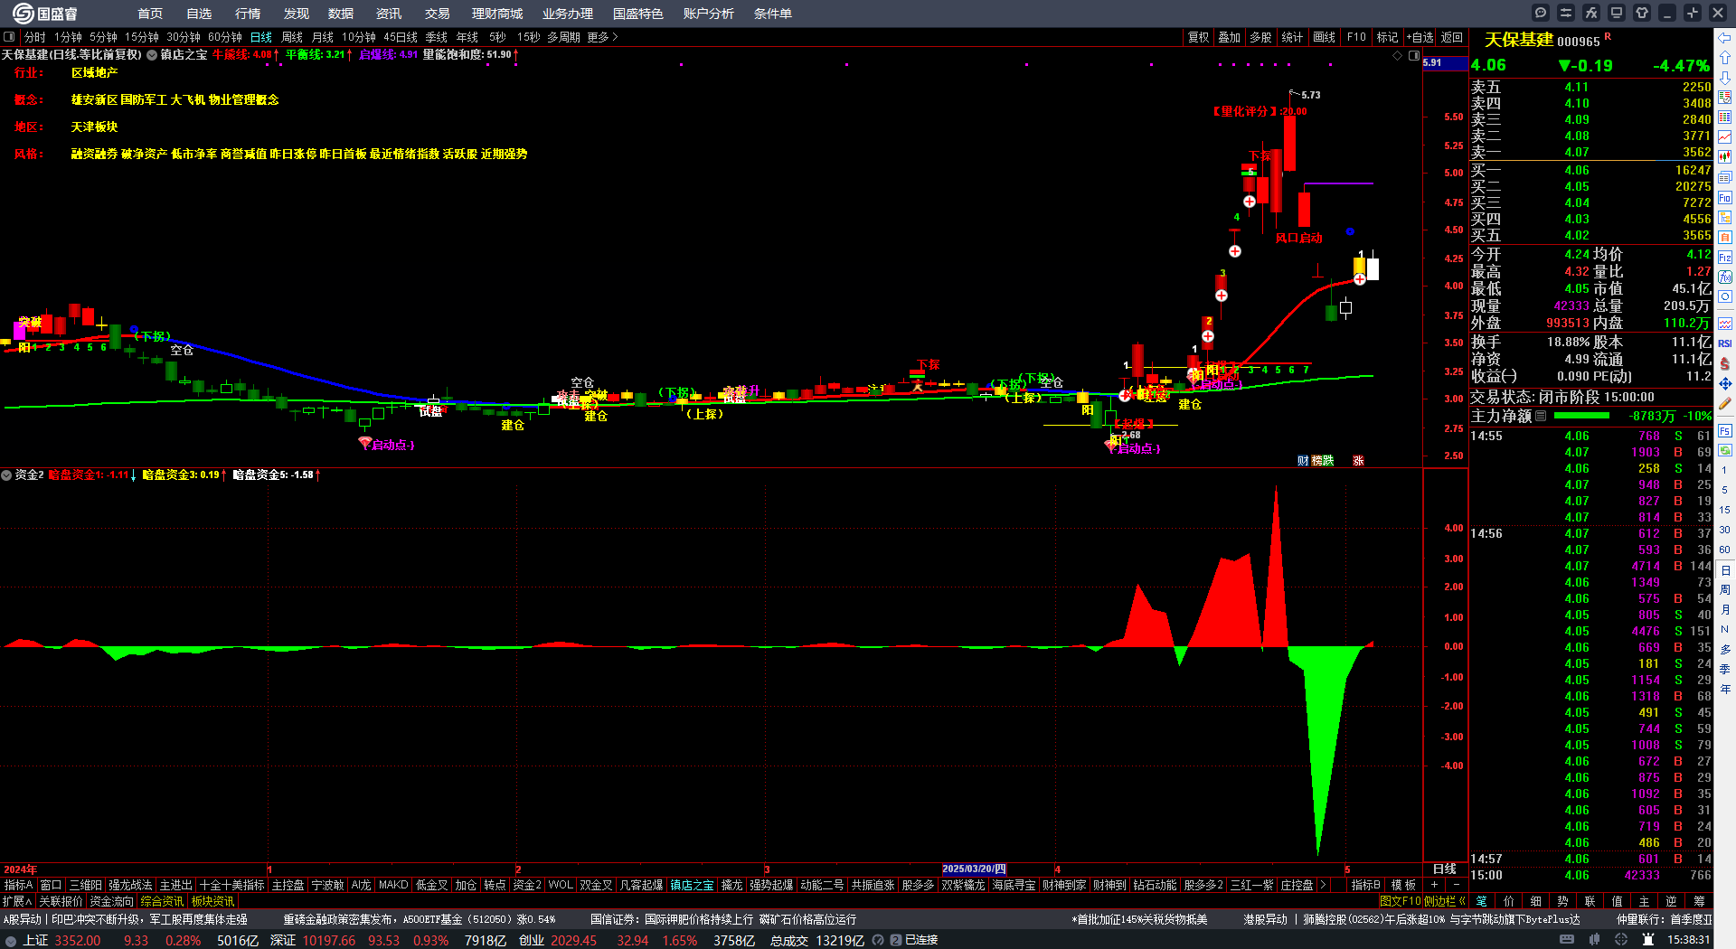
Task: Open the settings sliders icon in title bar
Action: tap(1566, 13)
